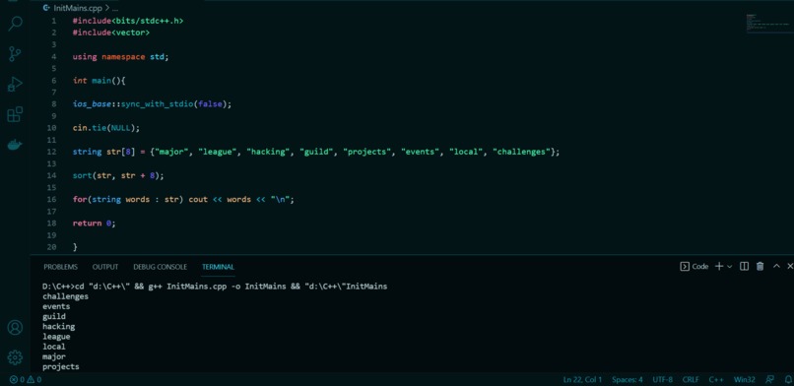Click the "int main(){" line
This screenshot has height=386, width=794.
coord(99,81)
